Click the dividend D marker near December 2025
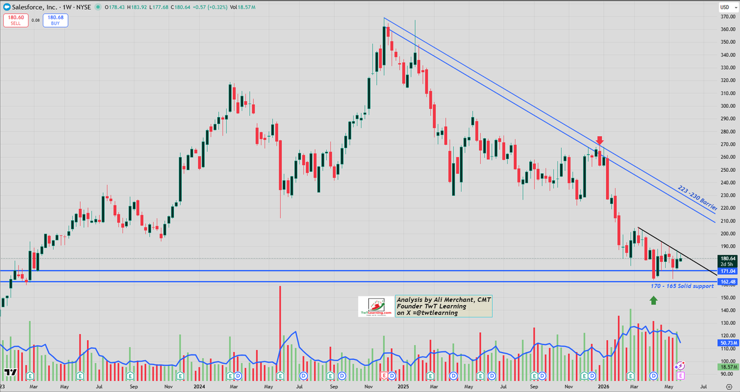This screenshot has width=740, height=392. 592,375
